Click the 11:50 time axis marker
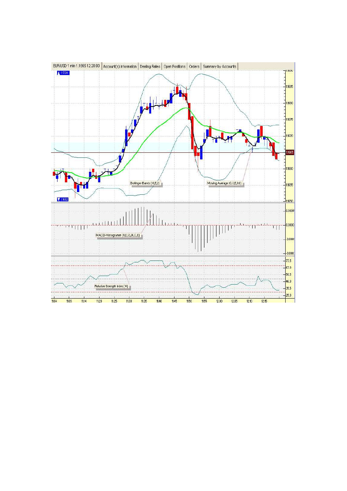The height and width of the screenshot is (491, 347). coord(188,301)
